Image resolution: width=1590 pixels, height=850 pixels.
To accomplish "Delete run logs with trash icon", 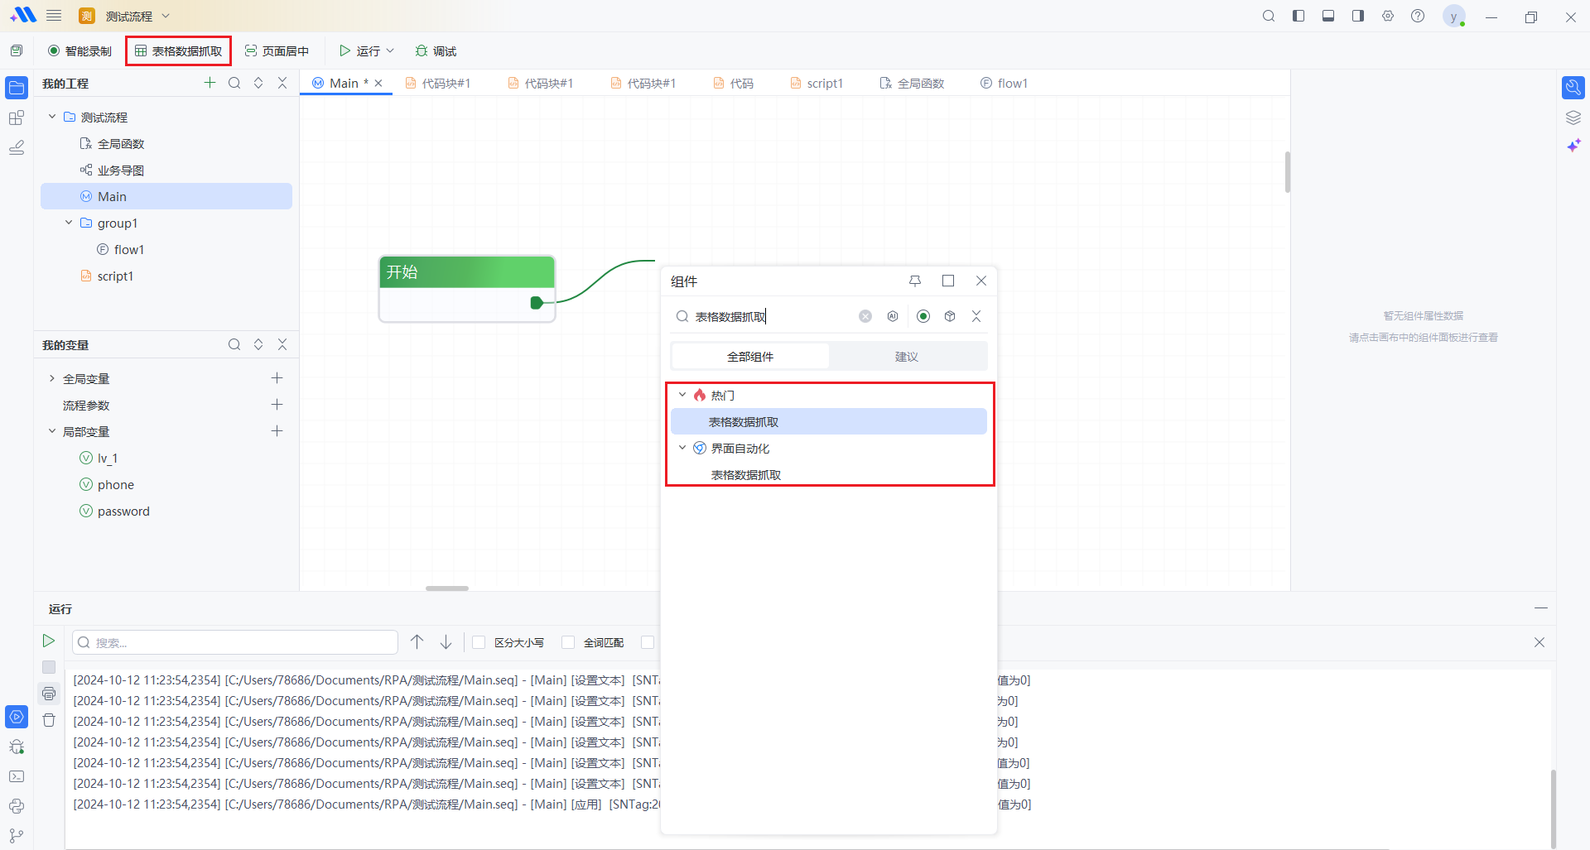I will pos(49,720).
